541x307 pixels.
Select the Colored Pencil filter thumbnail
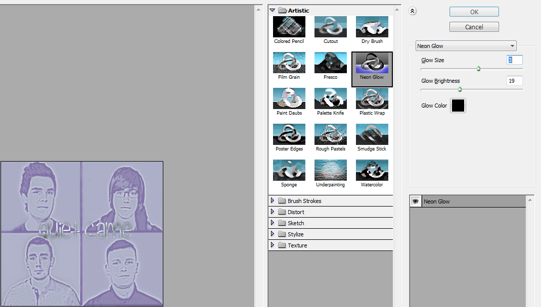point(289,27)
